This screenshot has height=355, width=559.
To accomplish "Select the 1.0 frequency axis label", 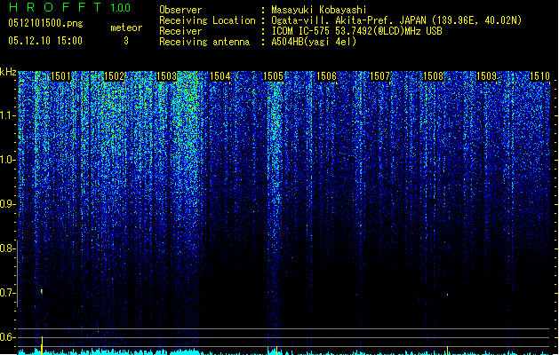I will [x=8, y=160].
